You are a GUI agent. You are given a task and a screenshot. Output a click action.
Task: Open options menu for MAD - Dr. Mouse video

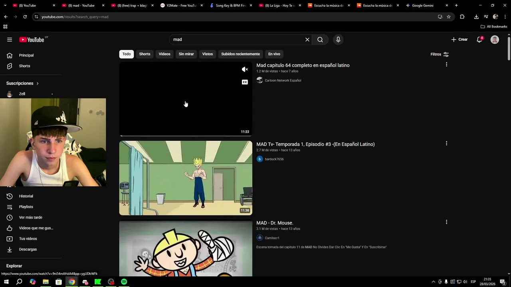(446, 222)
